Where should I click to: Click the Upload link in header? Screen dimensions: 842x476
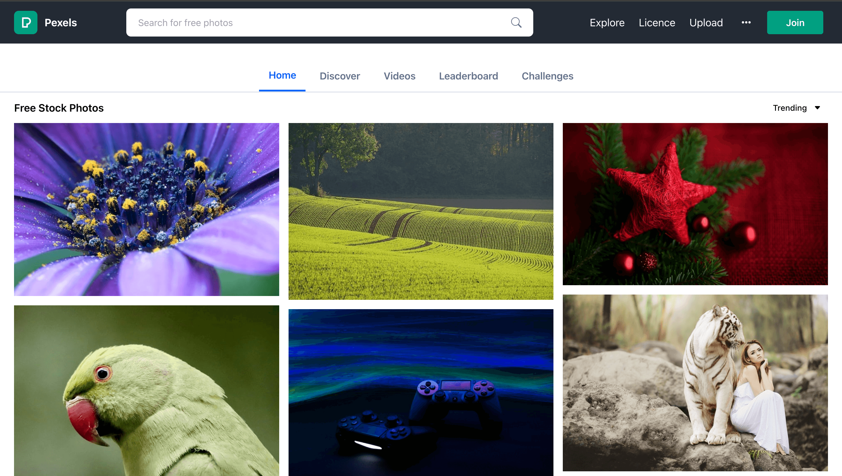point(706,22)
